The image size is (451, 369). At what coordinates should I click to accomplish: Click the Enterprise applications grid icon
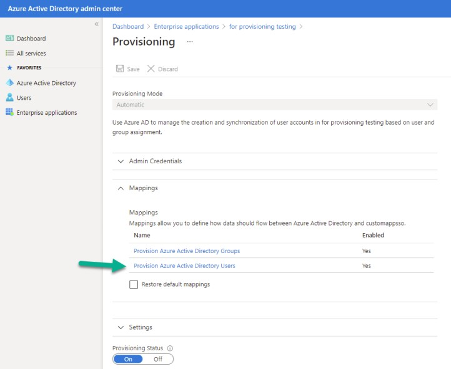click(9, 112)
